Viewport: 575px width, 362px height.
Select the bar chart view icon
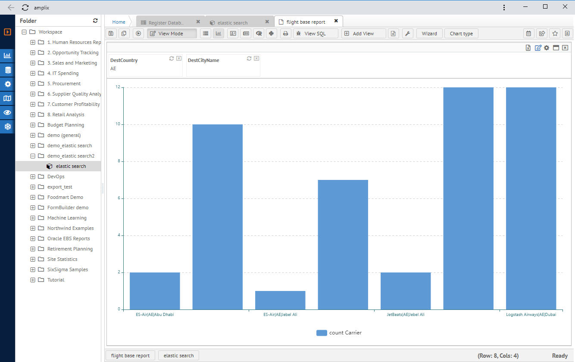[x=219, y=34]
